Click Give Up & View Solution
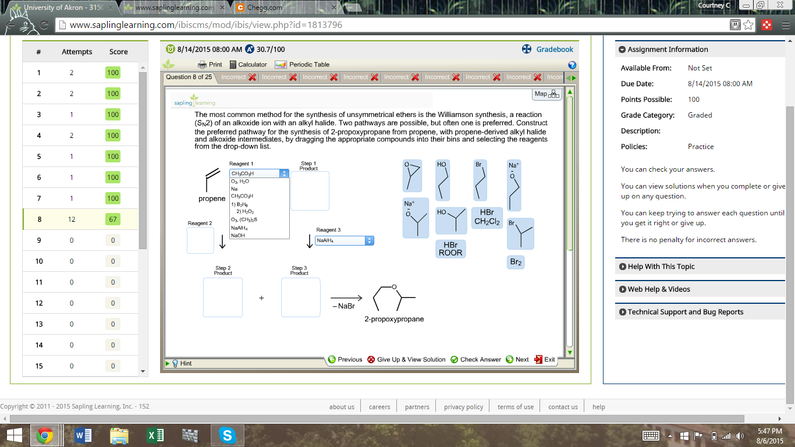Image resolution: width=795 pixels, height=447 pixels. tap(406, 360)
